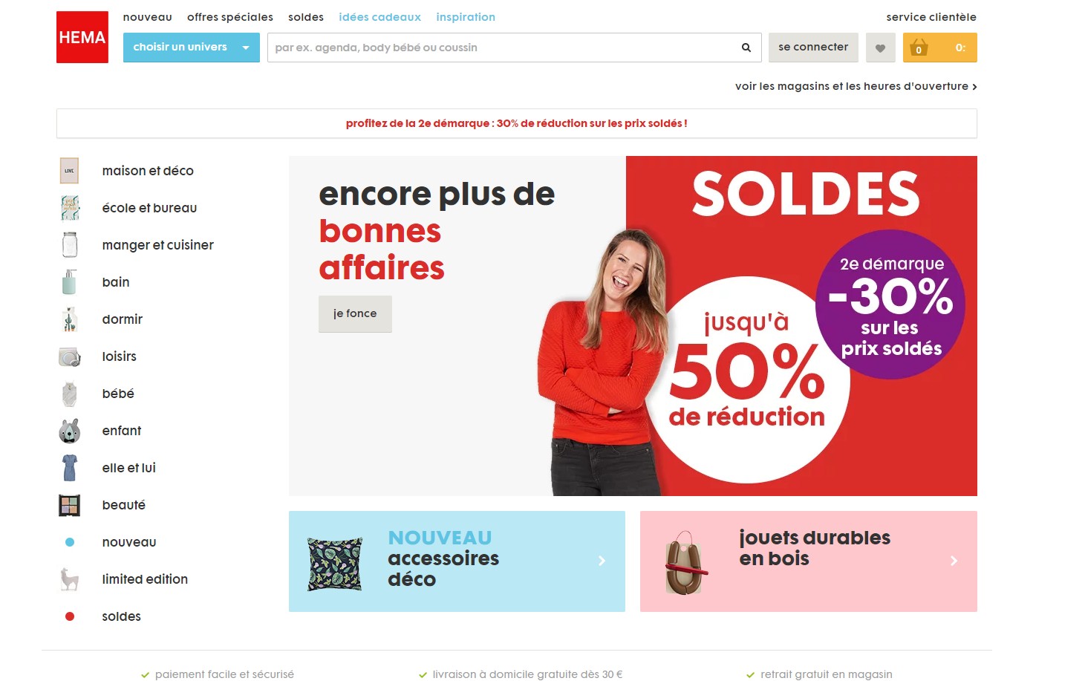Click the blue dress icon for elle et lui
This screenshot has width=1085, height=681.
69,468
